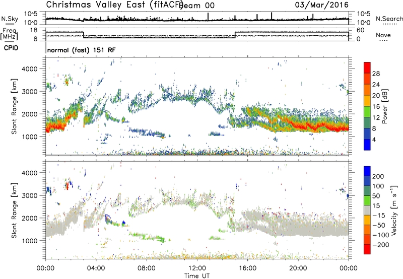The height and width of the screenshot is (279, 403).
Task: Click the noise spike near 13:00 in sky noise panel
Action: 208,17
